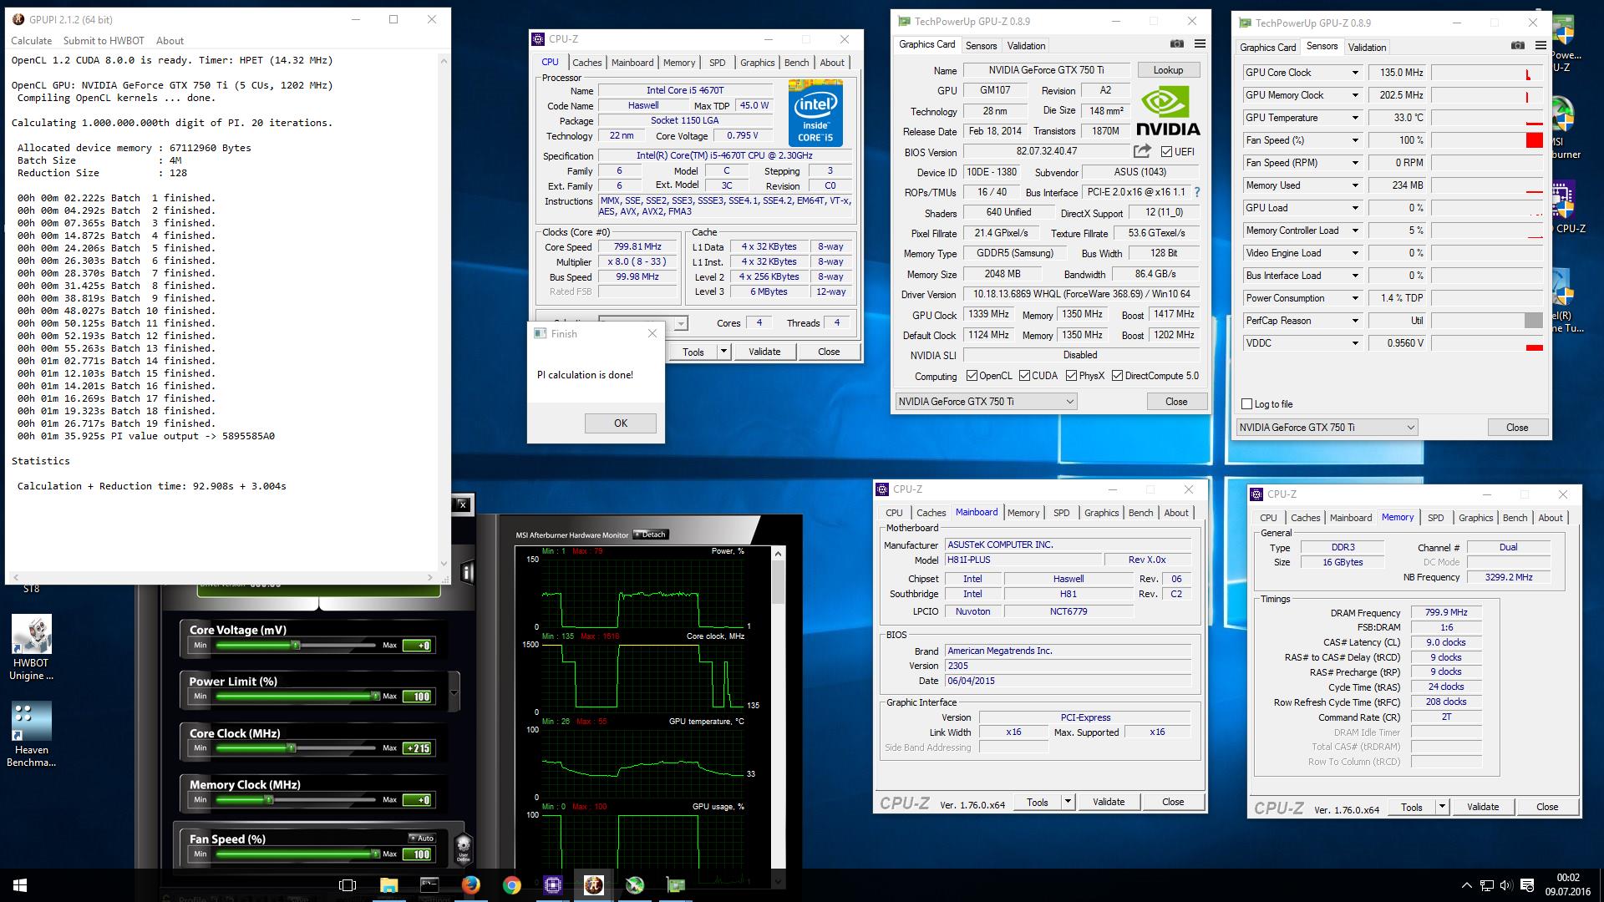1604x902 pixels.
Task: Open the Windows Start menu
Action: [20, 885]
